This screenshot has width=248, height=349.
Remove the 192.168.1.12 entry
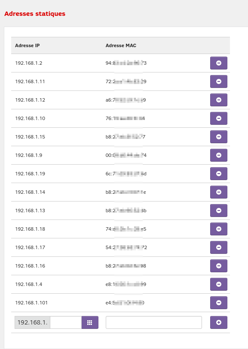pyautogui.click(x=218, y=100)
